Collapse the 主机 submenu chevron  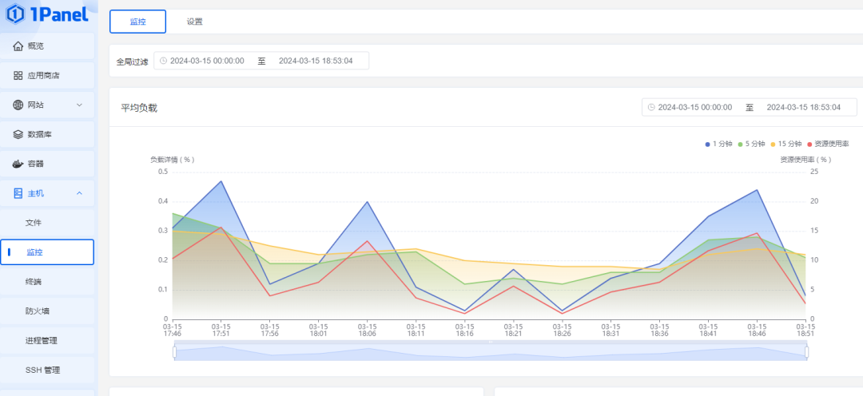coord(79,193)
